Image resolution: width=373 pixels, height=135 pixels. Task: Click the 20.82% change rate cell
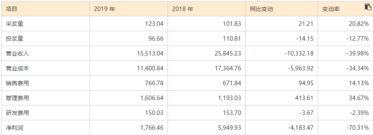(359, 24)
